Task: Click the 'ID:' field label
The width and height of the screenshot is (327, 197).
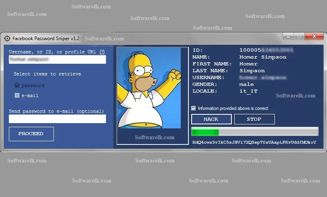Action: [x=198, y=50]
